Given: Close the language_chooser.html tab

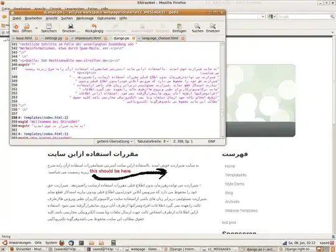Looking at the screenshot, I should pyautogui.click(x=183, y=39).
